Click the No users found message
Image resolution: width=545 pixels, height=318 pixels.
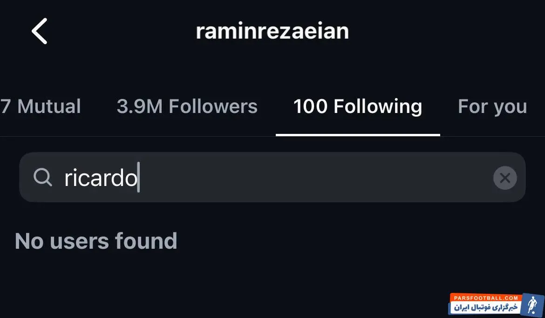coord(96,241)
